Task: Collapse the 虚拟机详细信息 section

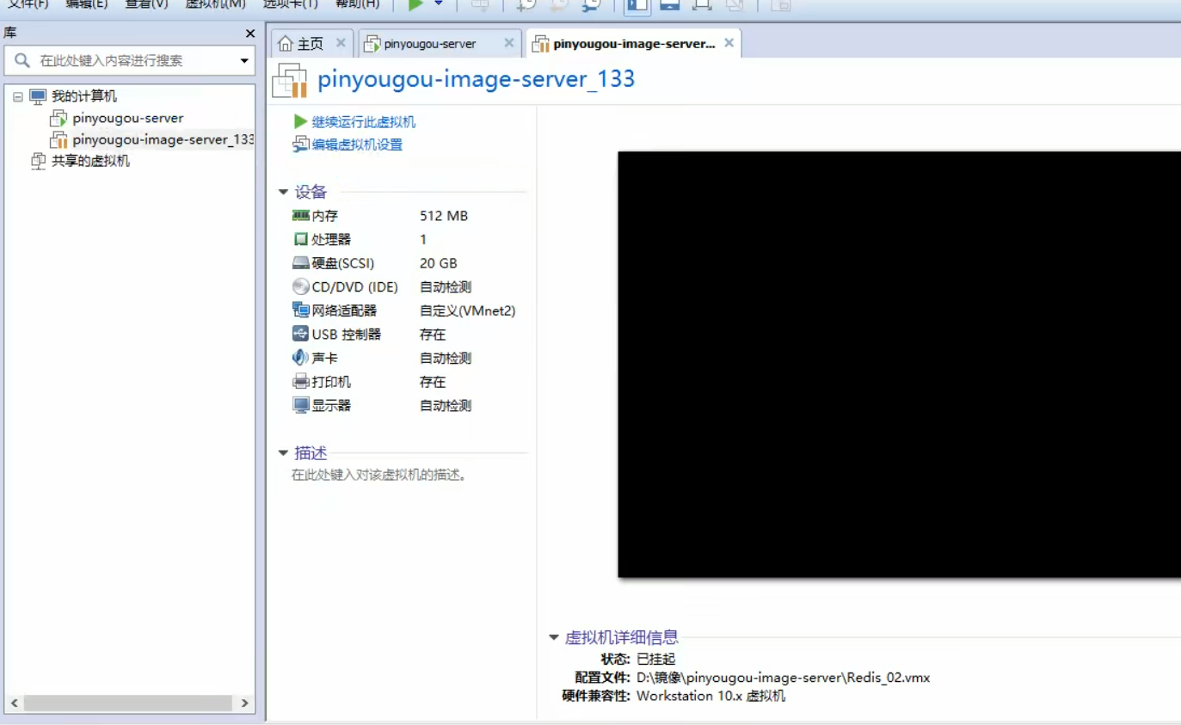Action: [554, 637]
